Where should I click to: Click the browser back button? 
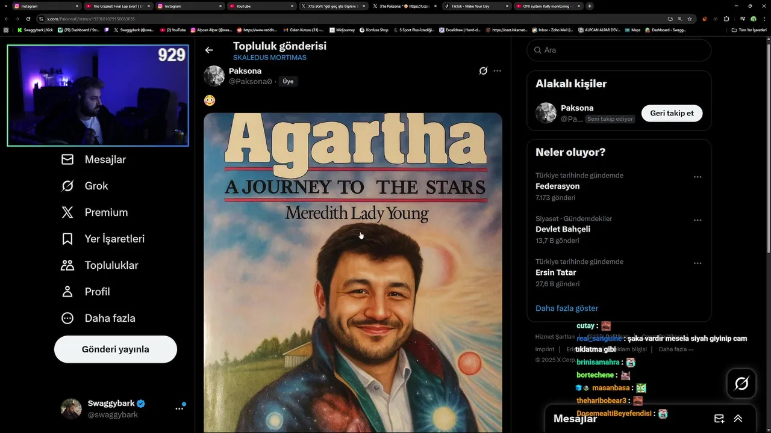(x=7, y=19)
